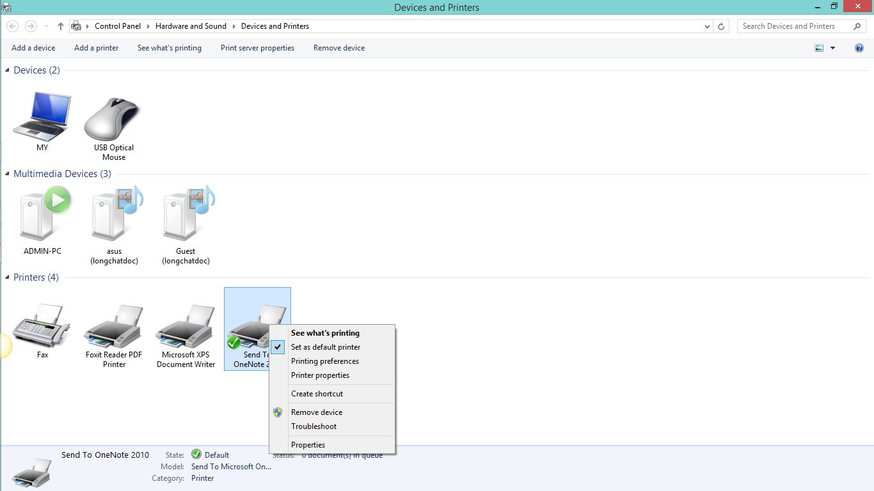Screen dimensions: 874x491
Task: Refresh the Devices and Printers view
Action: (x=722, y=26)
